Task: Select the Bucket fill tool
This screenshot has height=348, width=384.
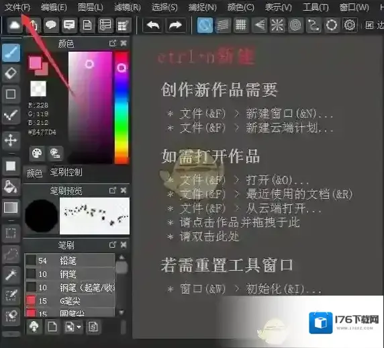Action: click(11, 187)
